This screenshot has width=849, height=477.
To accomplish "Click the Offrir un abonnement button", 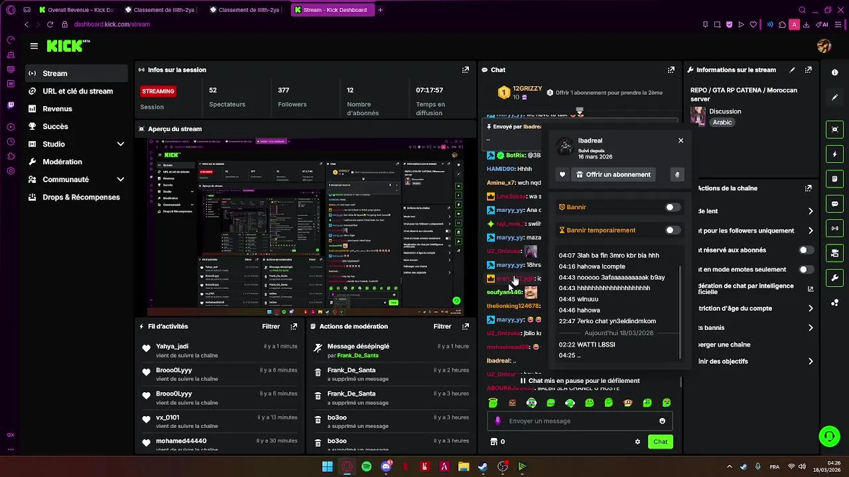I will [x=613, y=175].
